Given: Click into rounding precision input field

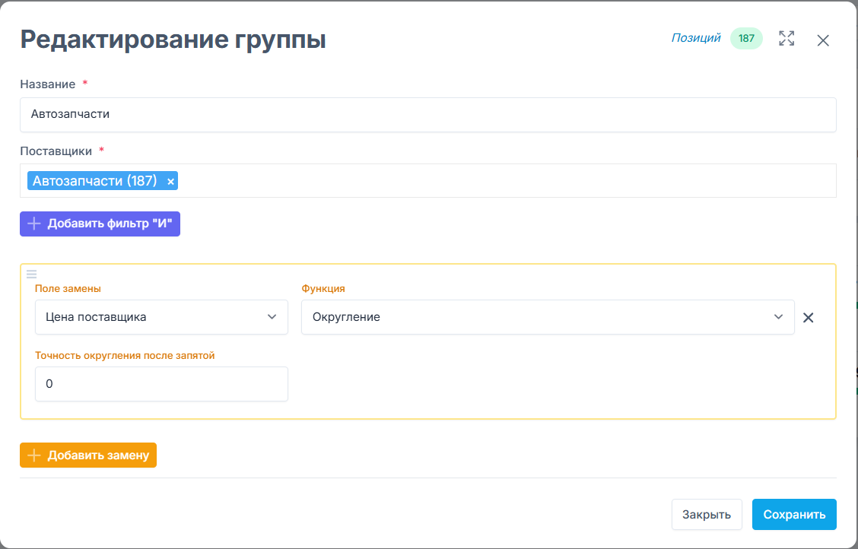Looking at the screenshot, I should [x=161, y=384].
